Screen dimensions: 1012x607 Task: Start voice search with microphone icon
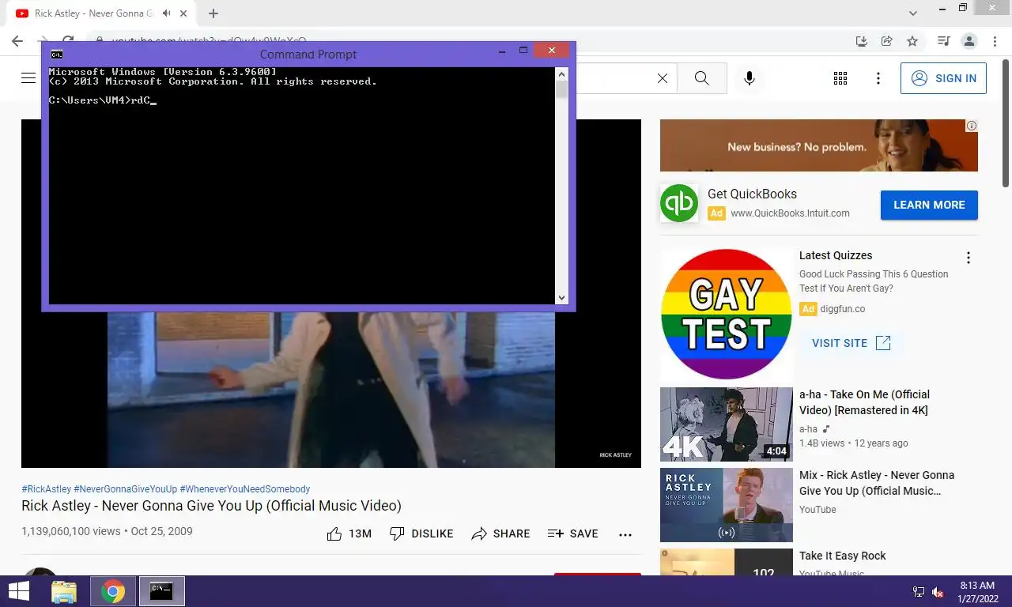pyautogui.click(x=750, y=78)
